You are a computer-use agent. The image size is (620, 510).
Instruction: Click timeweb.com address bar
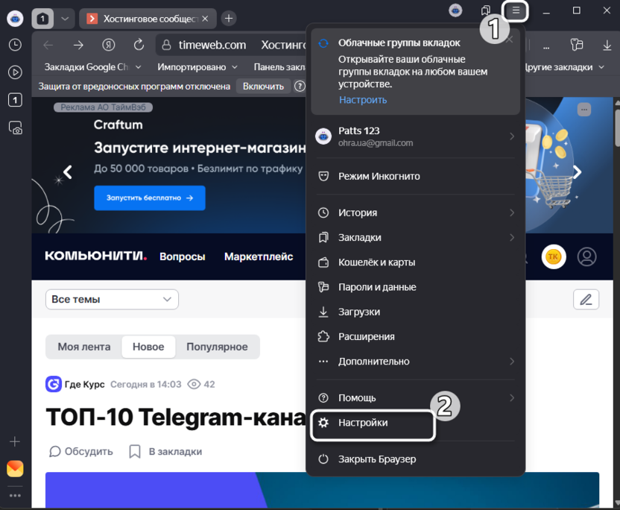coord(212,45)
